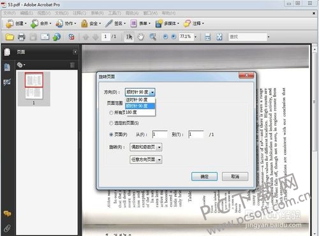Choose counterclockwise 90 degrees option

140,100
